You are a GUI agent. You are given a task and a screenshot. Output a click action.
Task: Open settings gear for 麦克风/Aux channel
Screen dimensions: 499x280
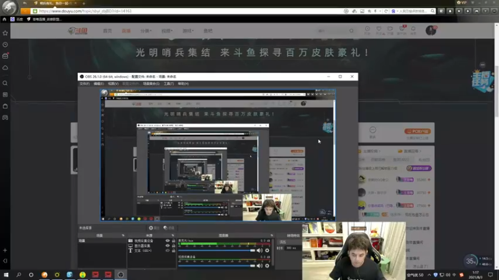(x=267, y=251)
